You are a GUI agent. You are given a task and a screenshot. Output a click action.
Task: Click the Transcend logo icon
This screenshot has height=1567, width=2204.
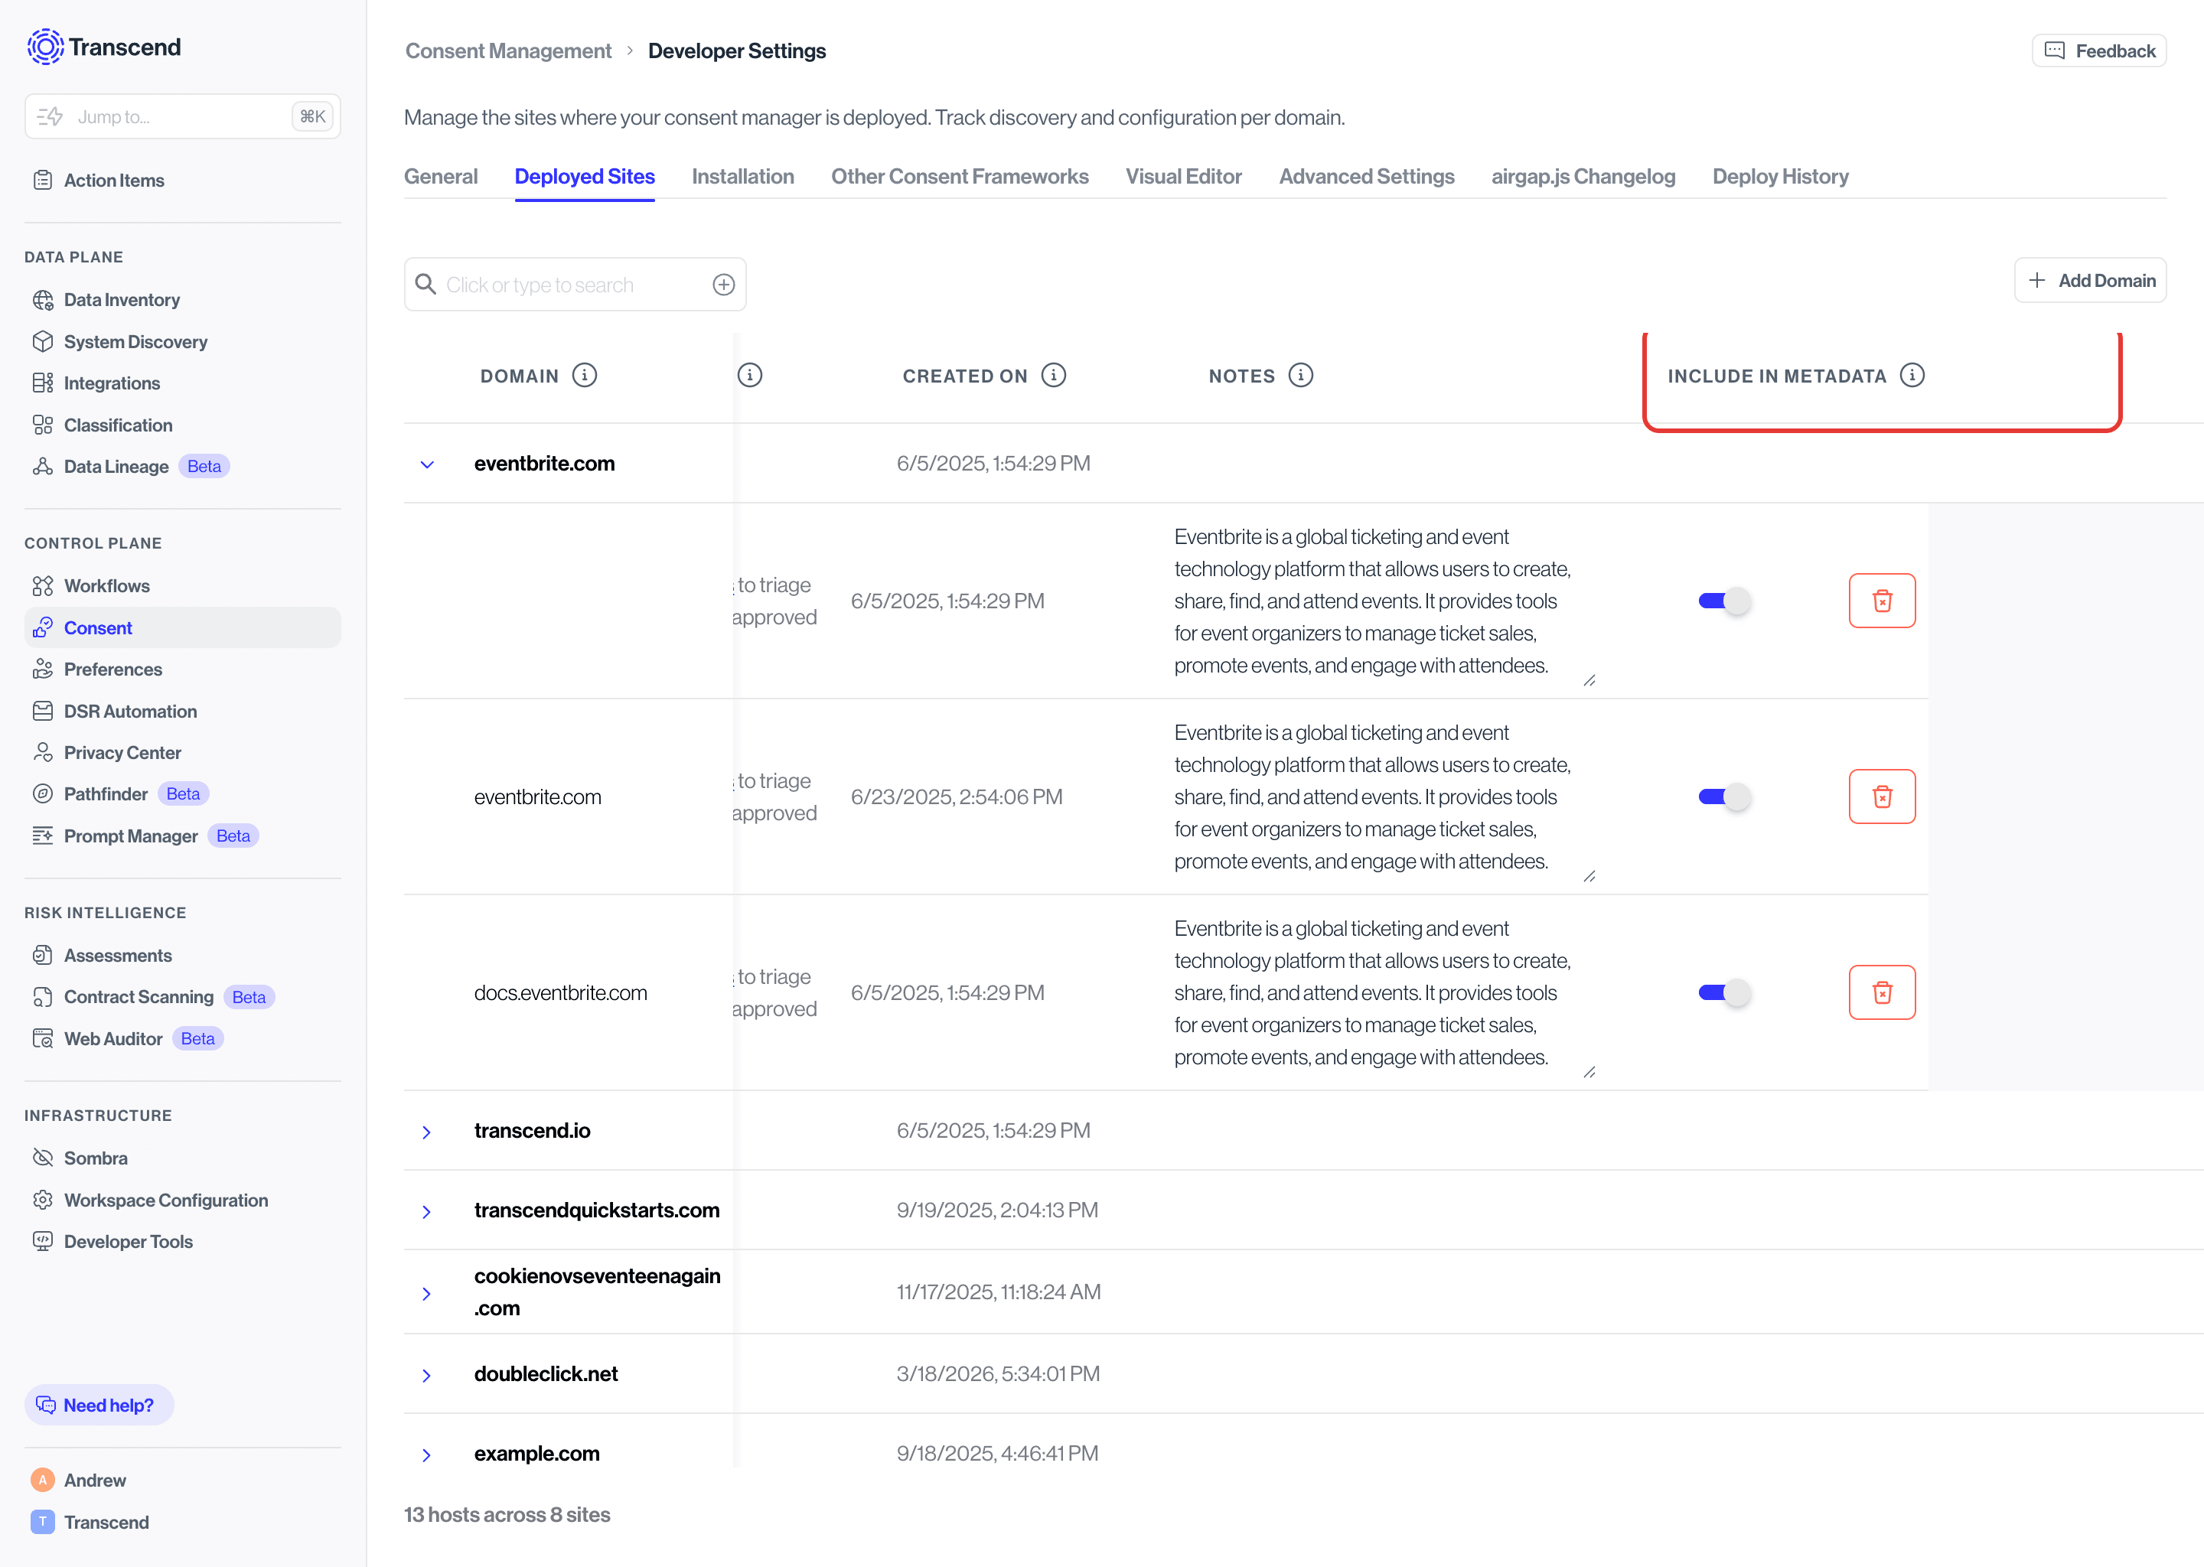[44, 47]
